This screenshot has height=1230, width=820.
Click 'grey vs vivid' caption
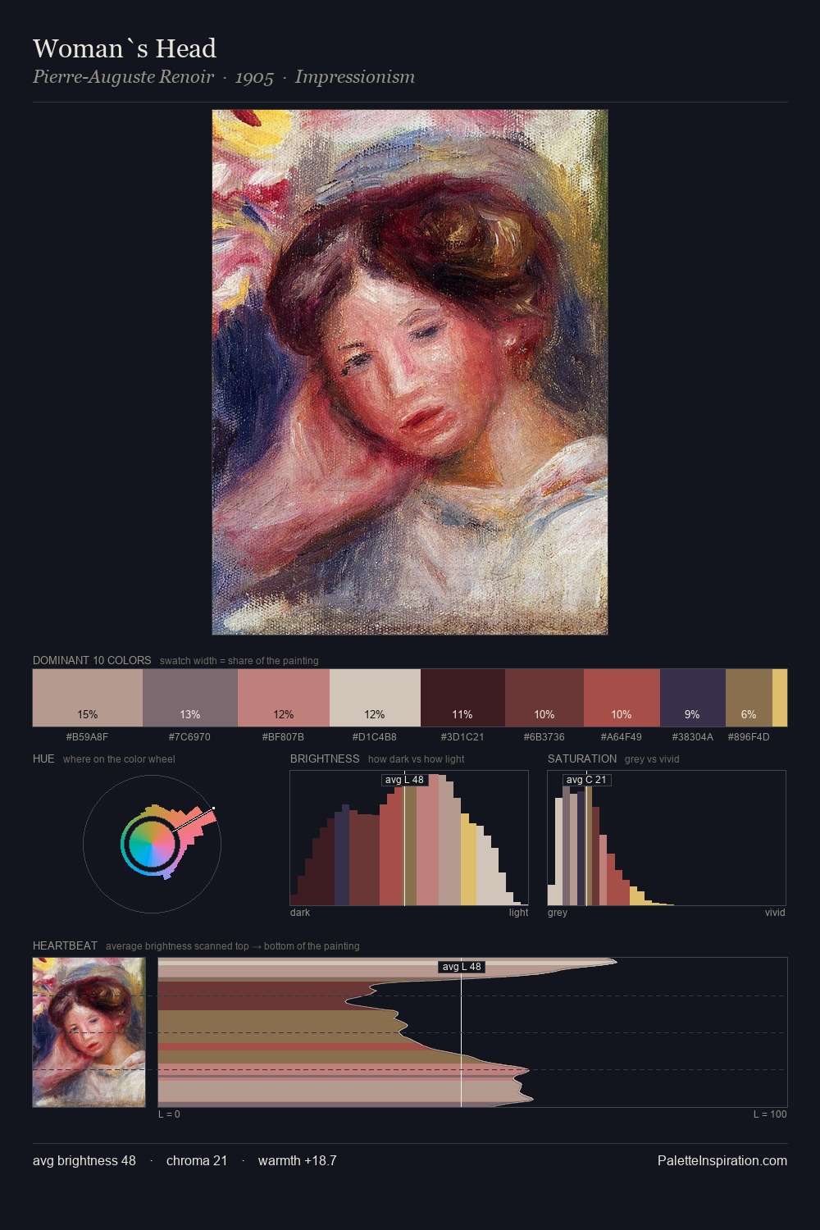click(x=652, y=759)
